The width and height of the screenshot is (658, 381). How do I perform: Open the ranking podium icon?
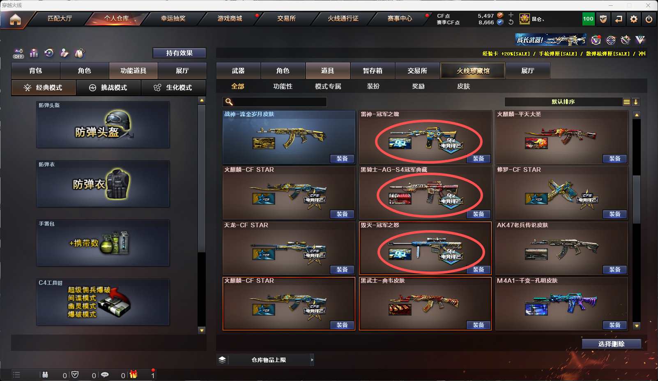34,53
